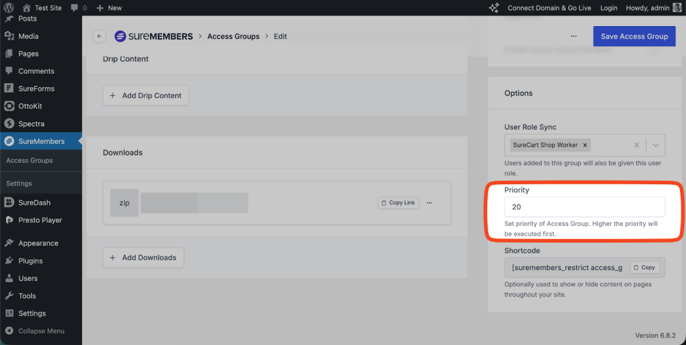Screen dimensions: 686x345
Task: Open the comments bubble in admin bar
Action: 78,8
